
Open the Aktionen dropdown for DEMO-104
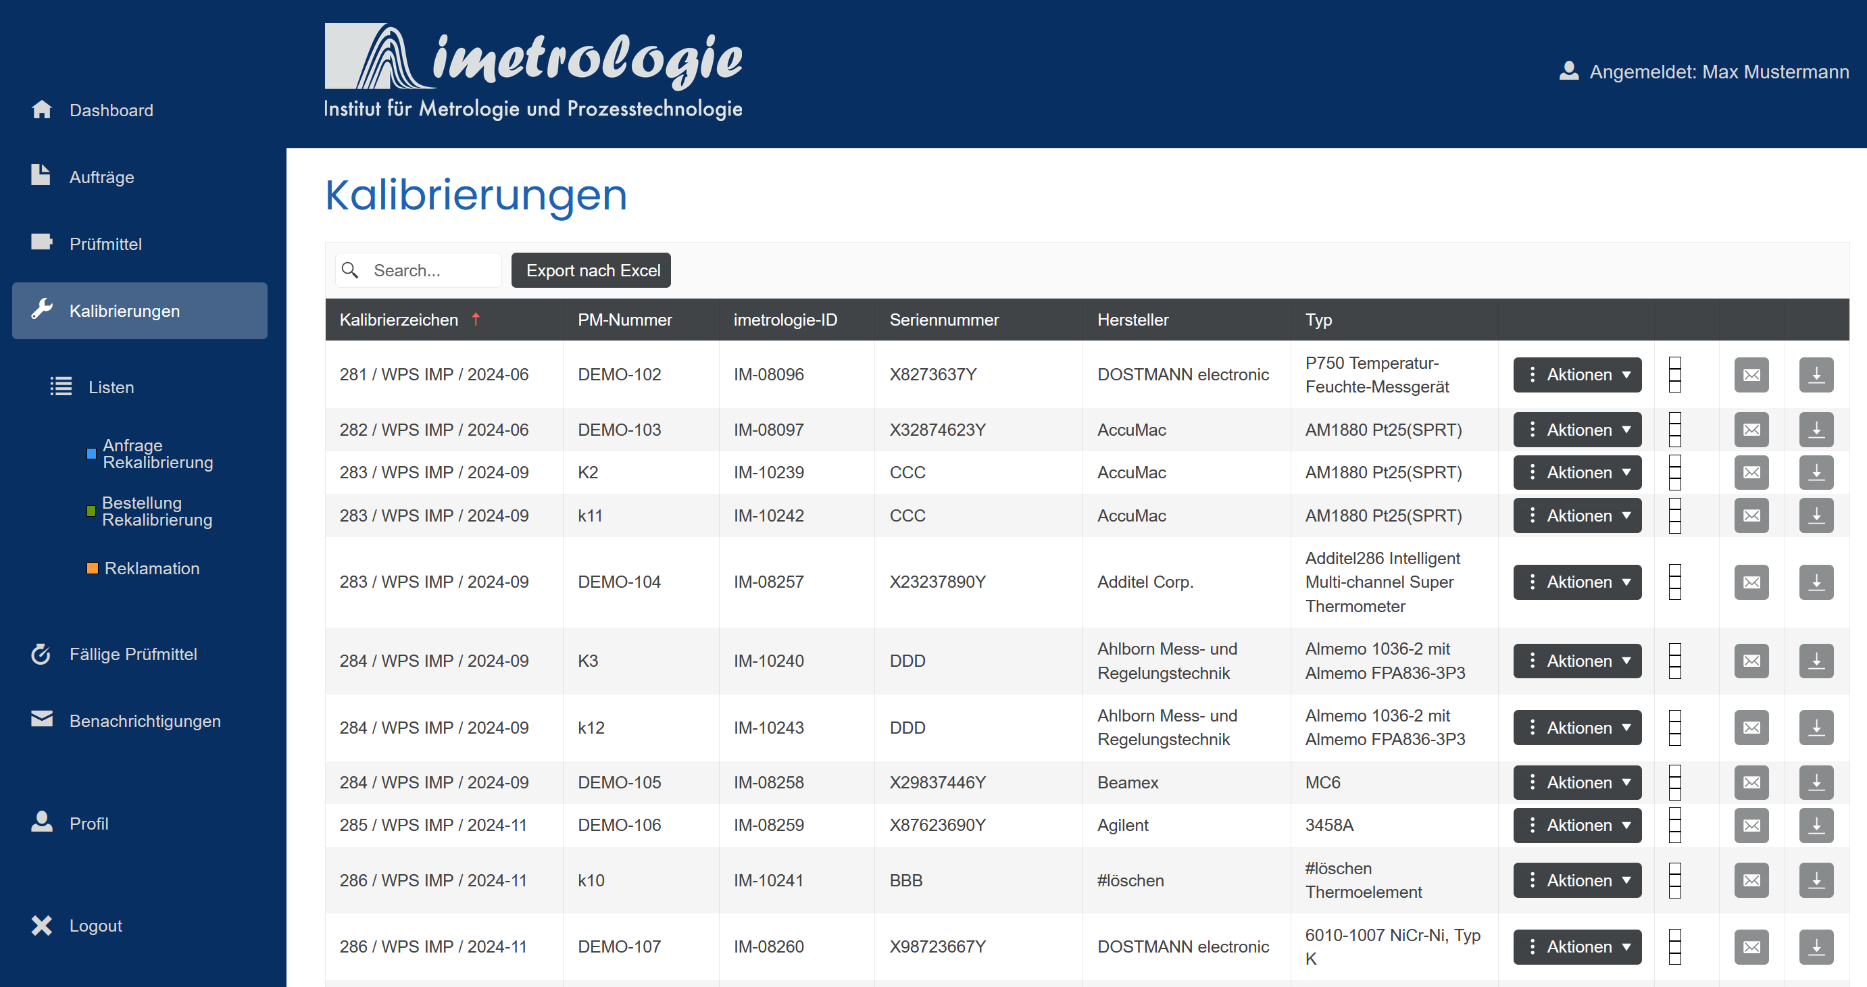point(1577,582)
